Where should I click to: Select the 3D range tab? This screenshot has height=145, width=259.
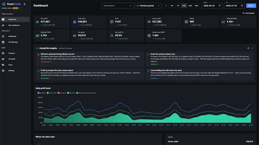(172, 5)
